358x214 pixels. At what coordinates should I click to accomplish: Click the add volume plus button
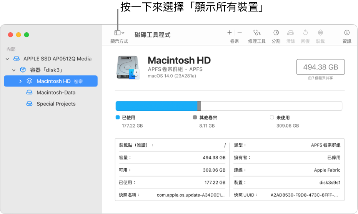pos(230,33)
